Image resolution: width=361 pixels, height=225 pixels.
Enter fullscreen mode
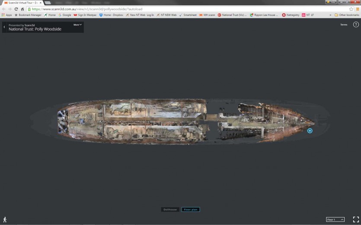(356, 219)
